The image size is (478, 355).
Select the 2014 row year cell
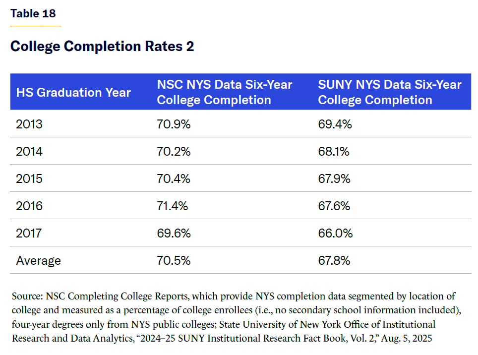[x=29, y=152]
